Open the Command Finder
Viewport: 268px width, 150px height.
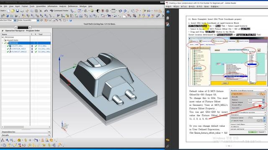pyautogui.click(x=59, y=10)
